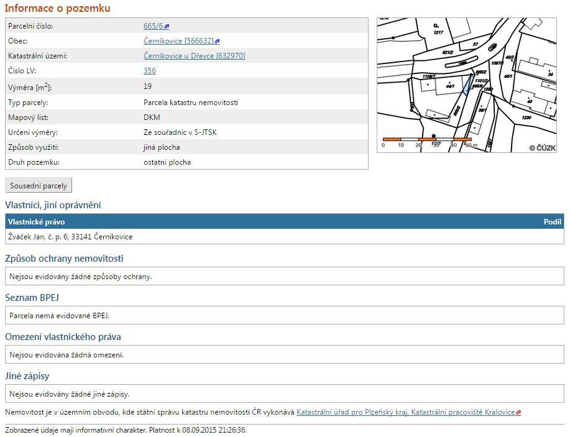The width and height of the screenshot is (570, 437).
Task: Click external link icon next to 665/6
Action: (167, 27)
